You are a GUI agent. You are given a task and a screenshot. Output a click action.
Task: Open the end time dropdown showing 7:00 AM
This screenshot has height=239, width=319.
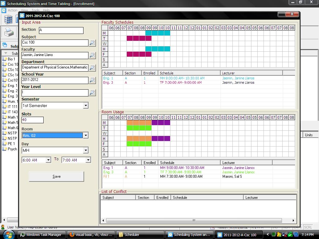(x=88, y=160)
